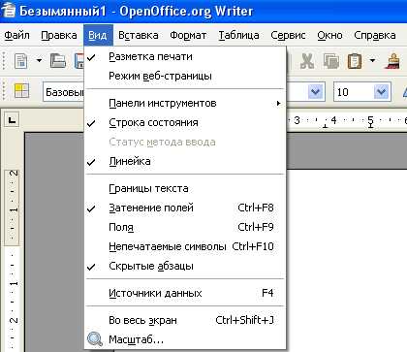Open the New document dropdown arrow

(39, 61)
